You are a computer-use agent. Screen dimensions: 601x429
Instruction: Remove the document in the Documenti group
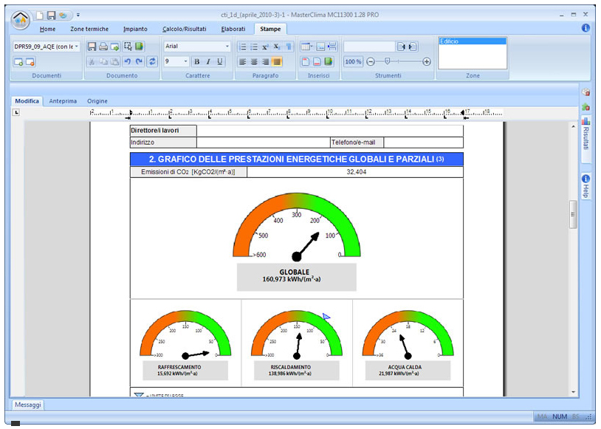pos(30,62)
